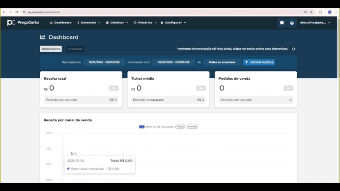Open the site info icon in address bar

pyautogui.click(x=24, y=12)
